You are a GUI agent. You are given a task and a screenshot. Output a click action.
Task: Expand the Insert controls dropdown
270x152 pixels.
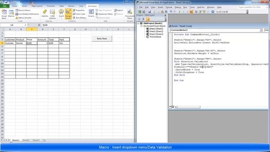click(x=61, y=14)
